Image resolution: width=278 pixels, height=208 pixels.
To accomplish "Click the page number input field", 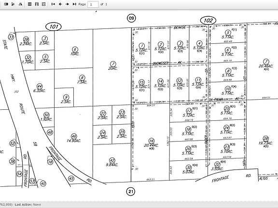I will point(93,4).
